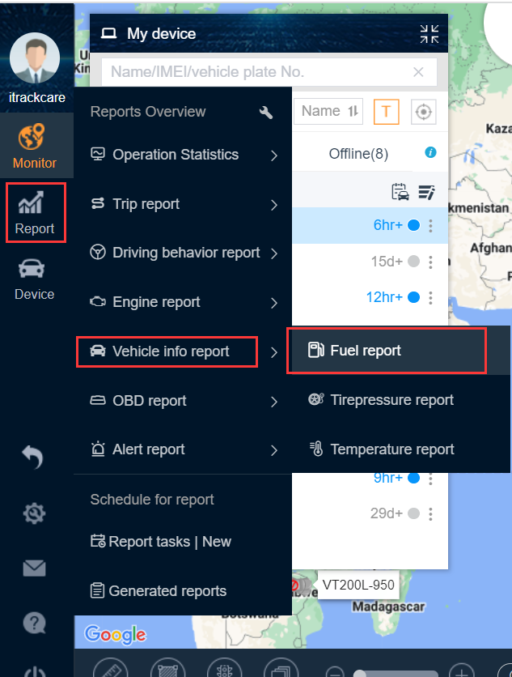
Task: Open the Monitor globe icon in sidebar
Action: click(32, 136)
